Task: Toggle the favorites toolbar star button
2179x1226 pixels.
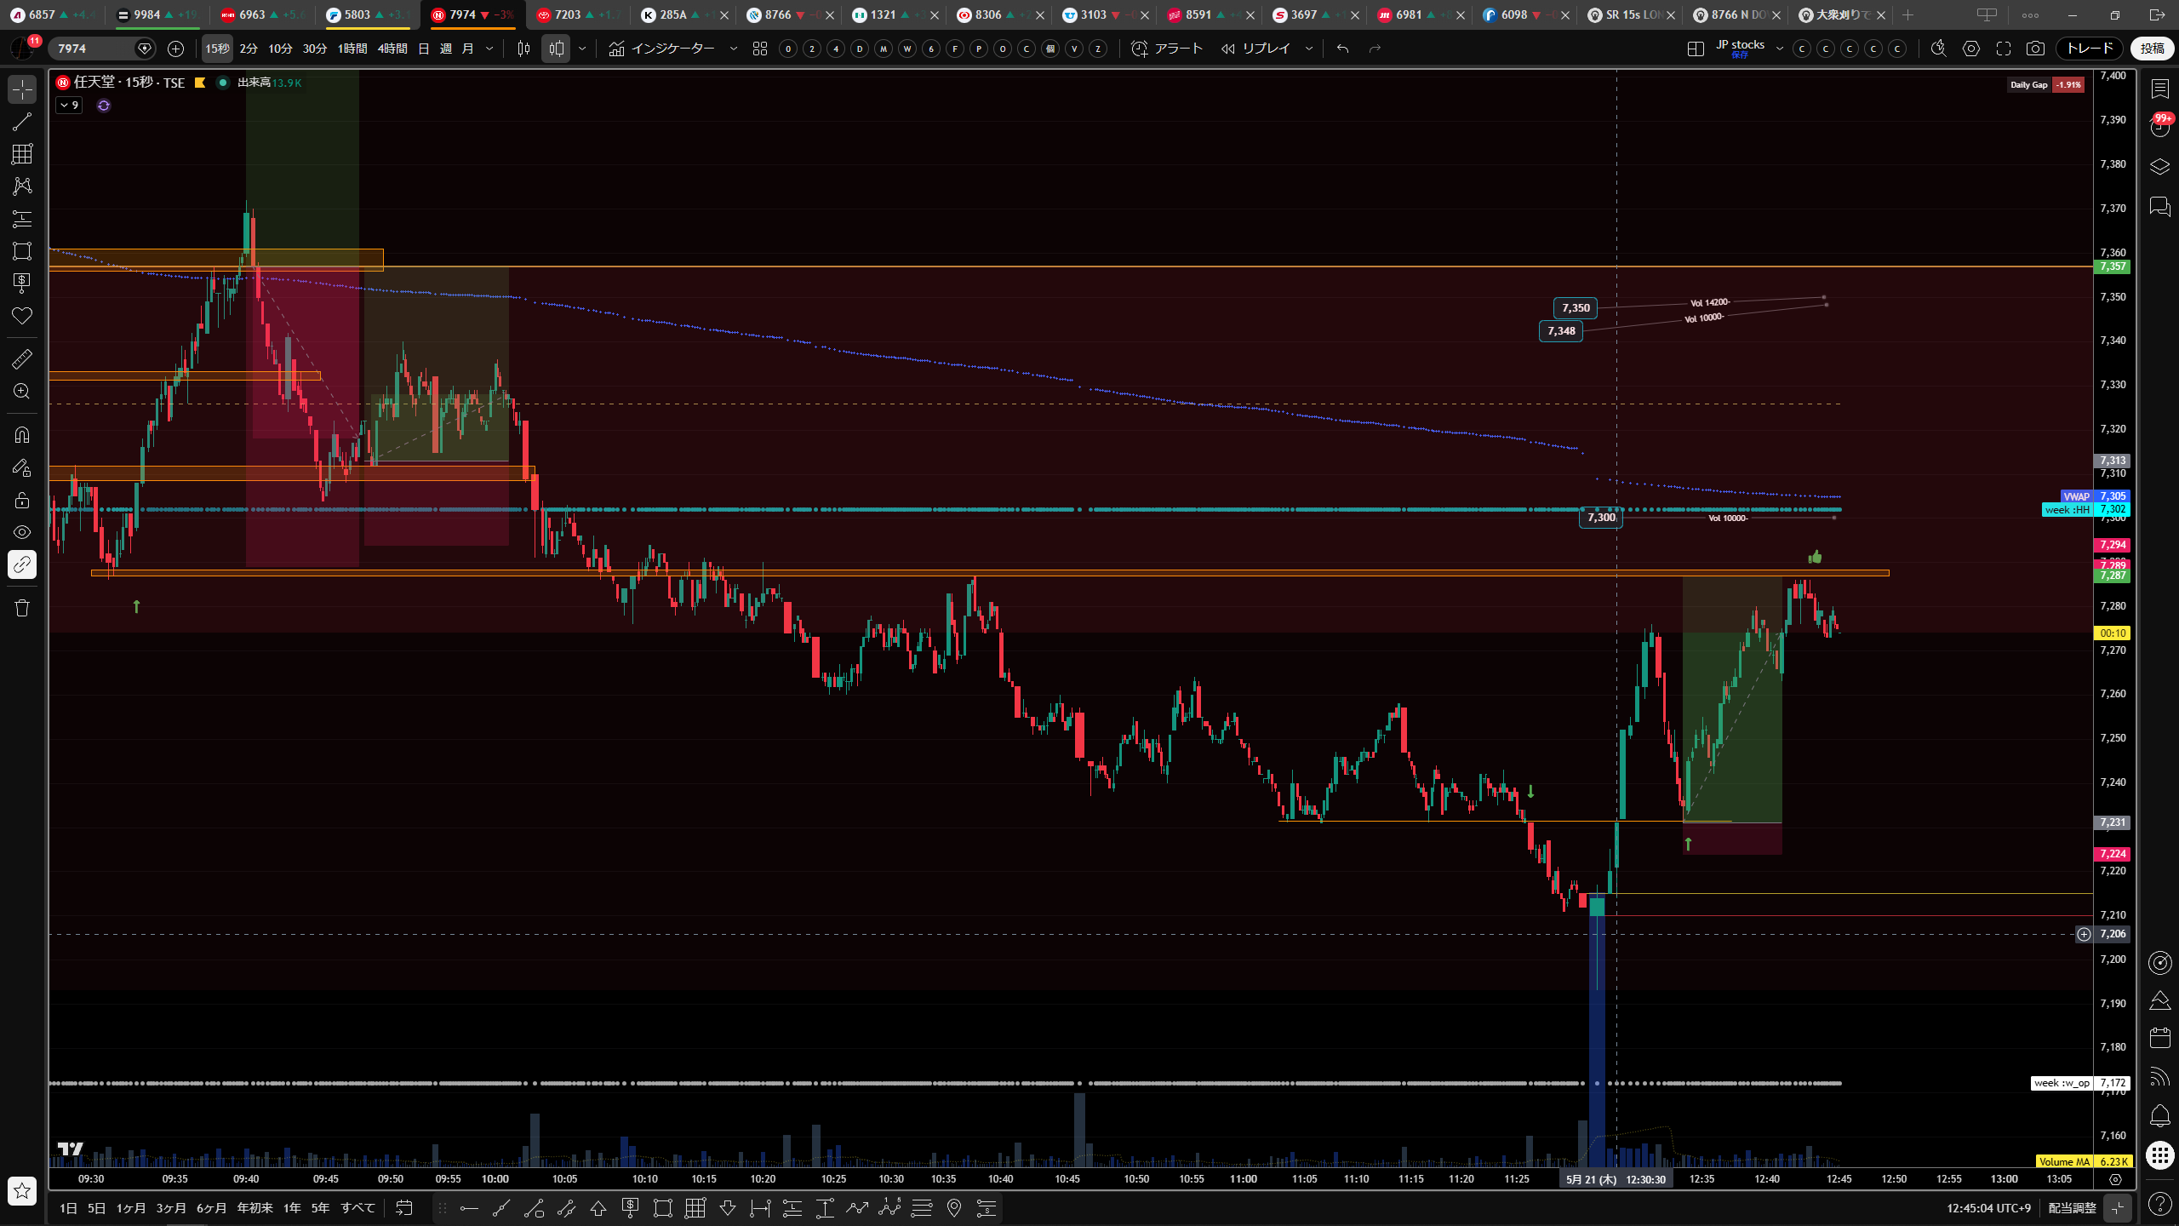Action: 22,1190
